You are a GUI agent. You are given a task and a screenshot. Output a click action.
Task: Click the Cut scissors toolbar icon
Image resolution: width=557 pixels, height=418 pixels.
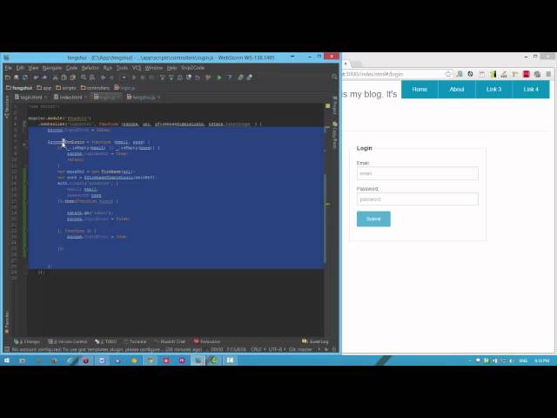(x=55, y=78)
